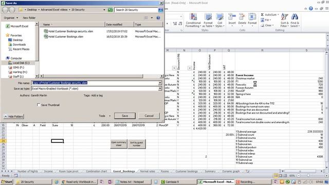329x185 pixels.
Task: Click Hide Folders button
Action: (x=14, y=117)
